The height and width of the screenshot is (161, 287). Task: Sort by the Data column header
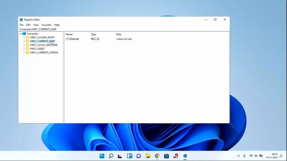118,34
